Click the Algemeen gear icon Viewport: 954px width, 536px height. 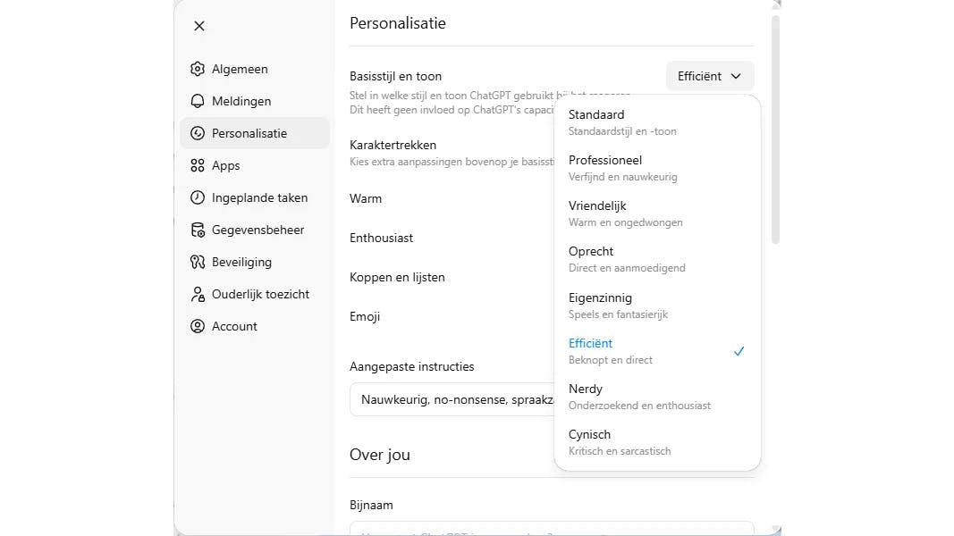198,69
